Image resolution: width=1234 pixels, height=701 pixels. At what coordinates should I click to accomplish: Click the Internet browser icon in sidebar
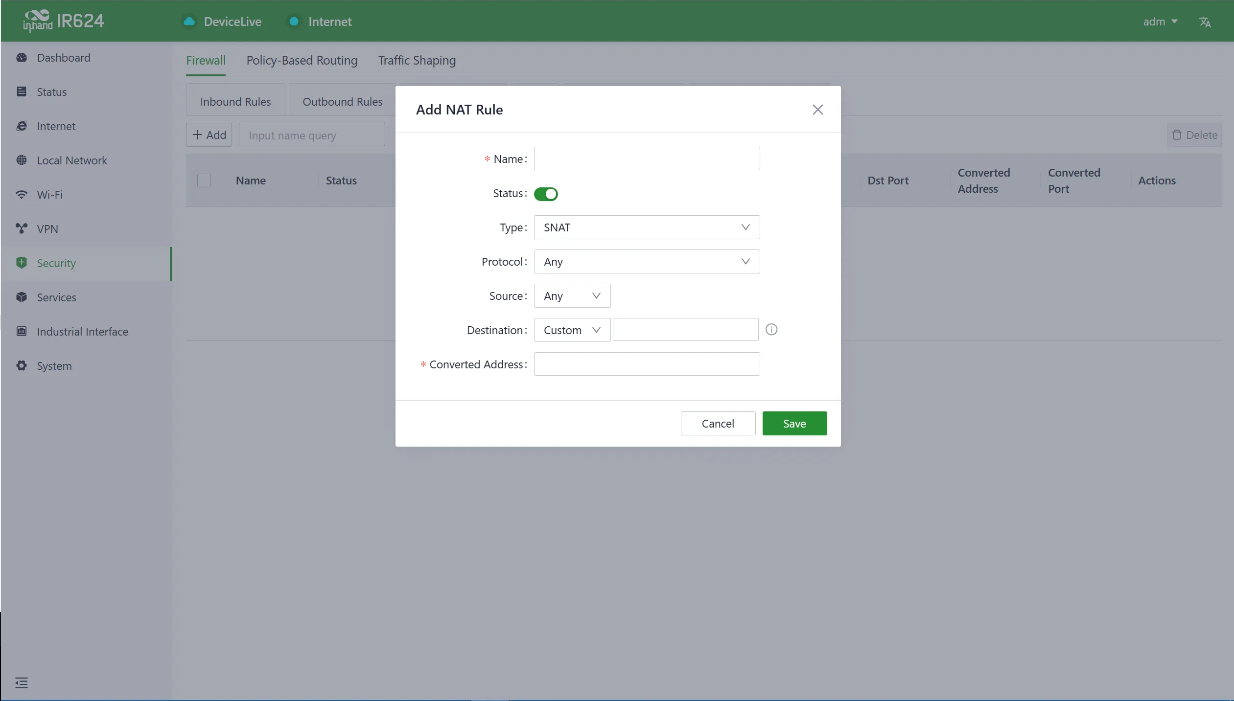(x=22, y=126)
